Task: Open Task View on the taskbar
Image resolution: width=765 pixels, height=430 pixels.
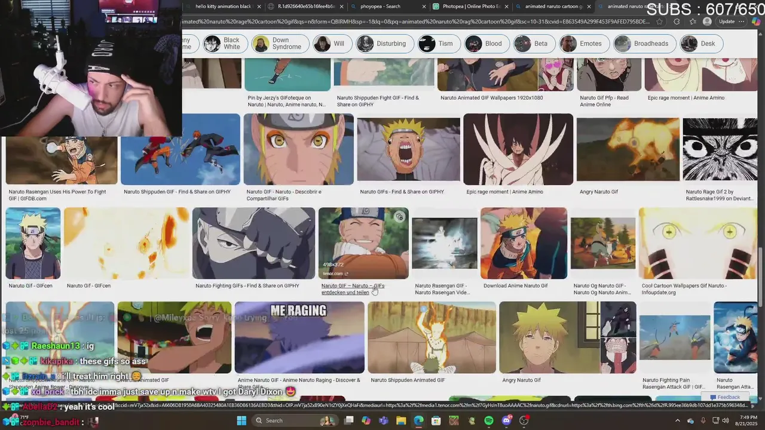Action: pyautogui.click(x=348, y=420)
